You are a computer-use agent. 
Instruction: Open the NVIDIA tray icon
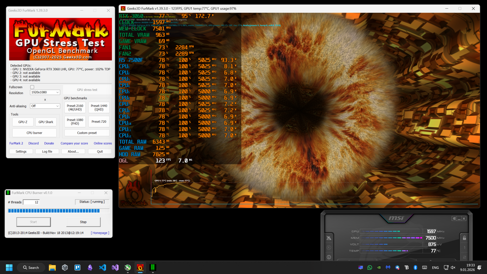tap(379, 267)
